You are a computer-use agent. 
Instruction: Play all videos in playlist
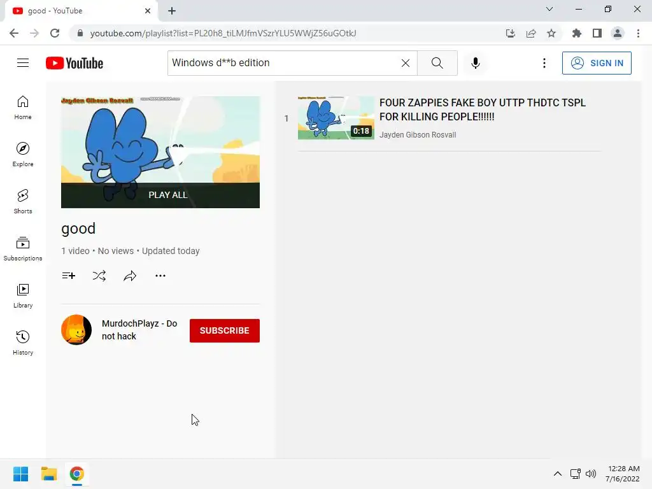click(160, 195)
